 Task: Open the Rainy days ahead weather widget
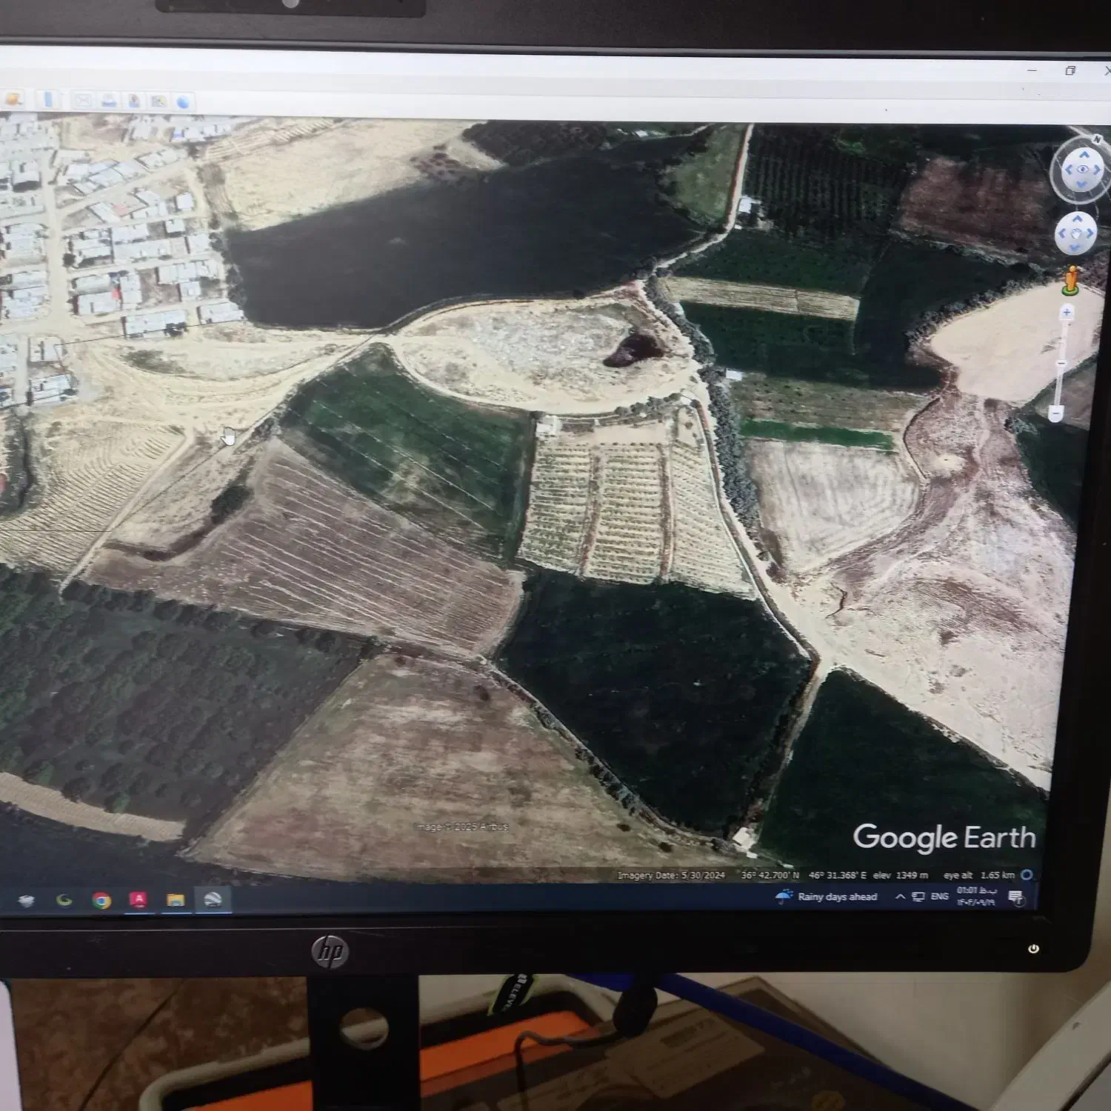[x=826, y=897]
